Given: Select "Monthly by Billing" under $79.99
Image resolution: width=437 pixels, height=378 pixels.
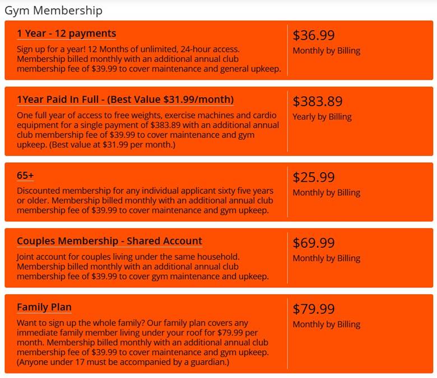Looking at the screenshot, I should tap(326, 324).
